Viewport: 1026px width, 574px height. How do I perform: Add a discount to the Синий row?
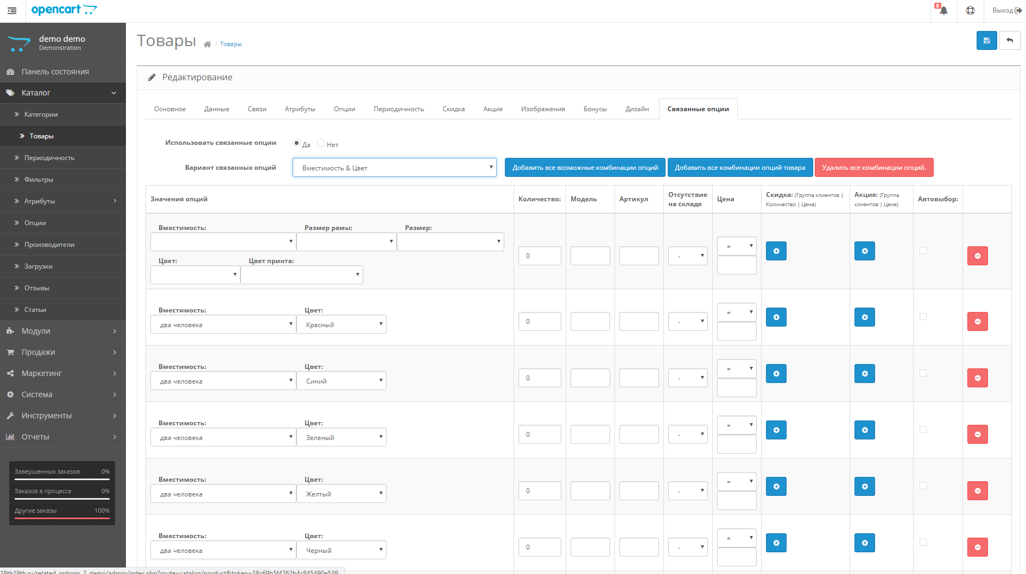pos(776,374)
